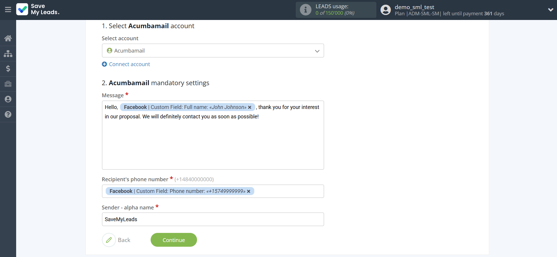Go to the home dashboard icon
This screenshot has width=557, height=257.
click(x=8, y=38)
